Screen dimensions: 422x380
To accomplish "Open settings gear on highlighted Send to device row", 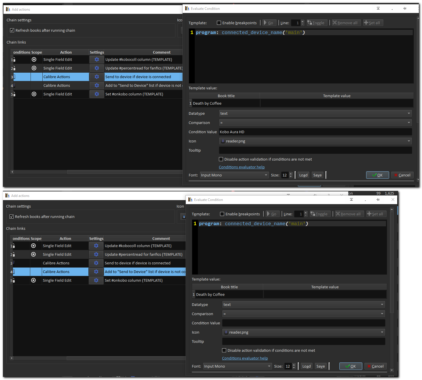I will 96,77.
